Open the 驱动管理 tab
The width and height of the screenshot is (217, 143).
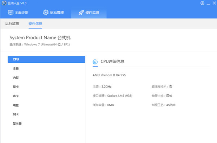pyautogui.click(x=53, y=13)
